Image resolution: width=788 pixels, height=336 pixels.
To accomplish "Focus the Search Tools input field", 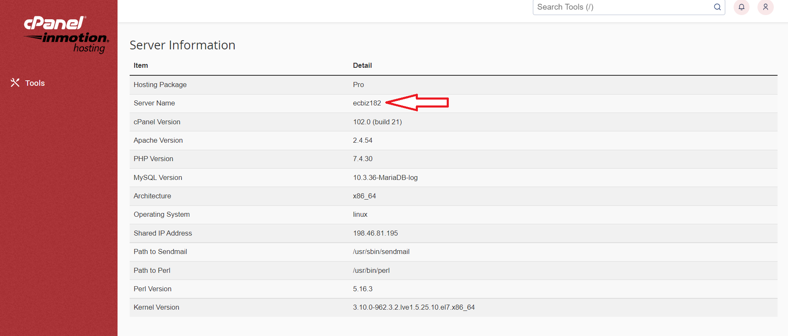I will [623, 7].
